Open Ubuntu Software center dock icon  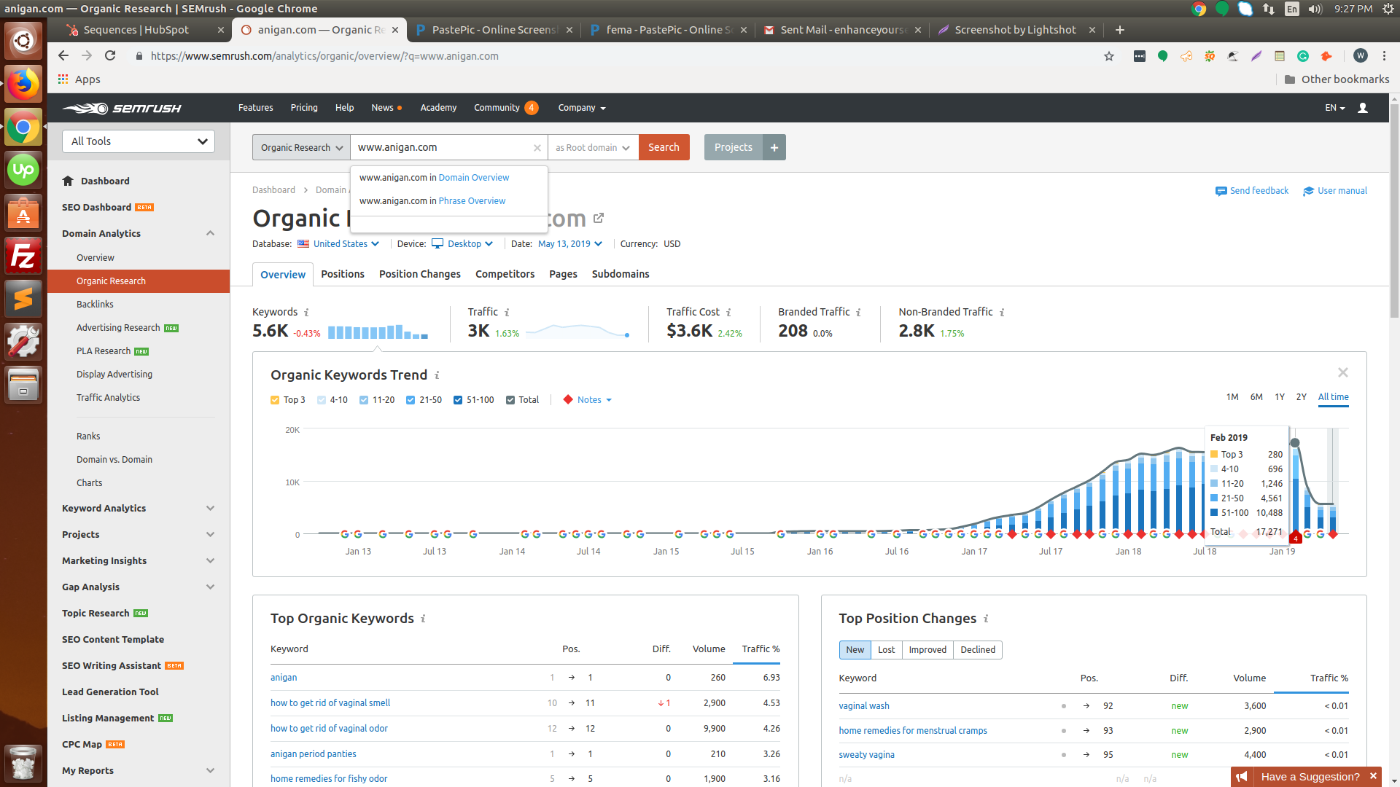(x=23, y=214)
